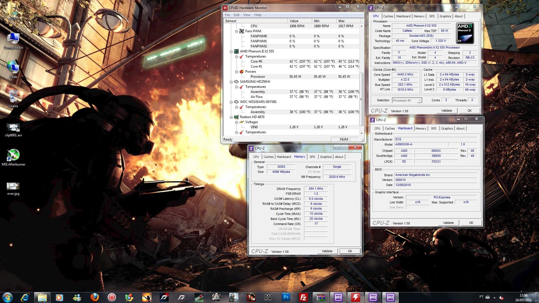
Task: Open GTA IV from the taskbar
Action: pyautogui.click(x=268, y=297)
